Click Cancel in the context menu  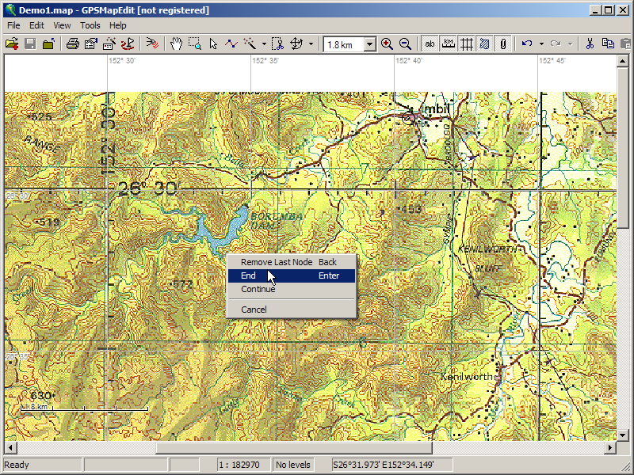tap(254, 310)
